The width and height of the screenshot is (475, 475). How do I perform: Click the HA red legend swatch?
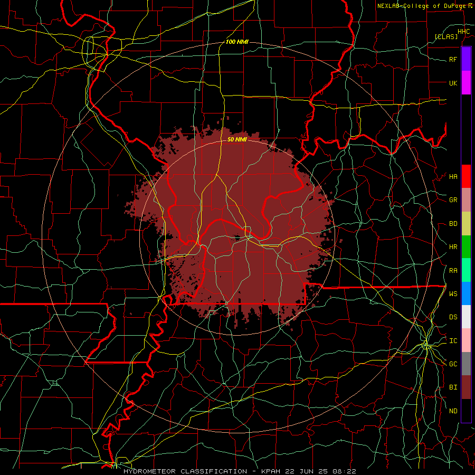click(466, 176)
